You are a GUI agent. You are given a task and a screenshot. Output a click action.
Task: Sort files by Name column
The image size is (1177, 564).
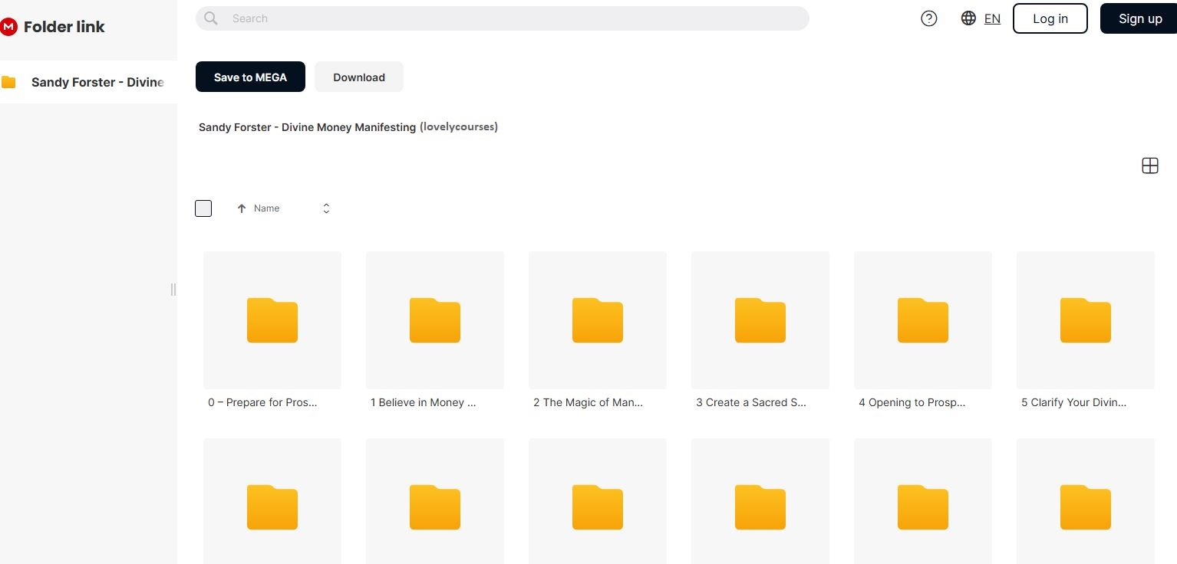267,208
